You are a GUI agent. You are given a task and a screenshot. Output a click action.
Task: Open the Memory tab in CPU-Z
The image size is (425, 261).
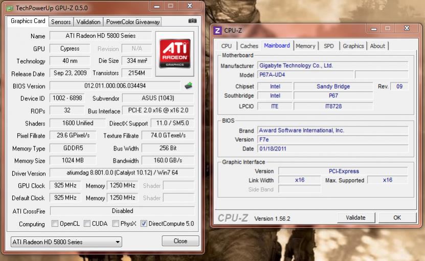(305, 46)
